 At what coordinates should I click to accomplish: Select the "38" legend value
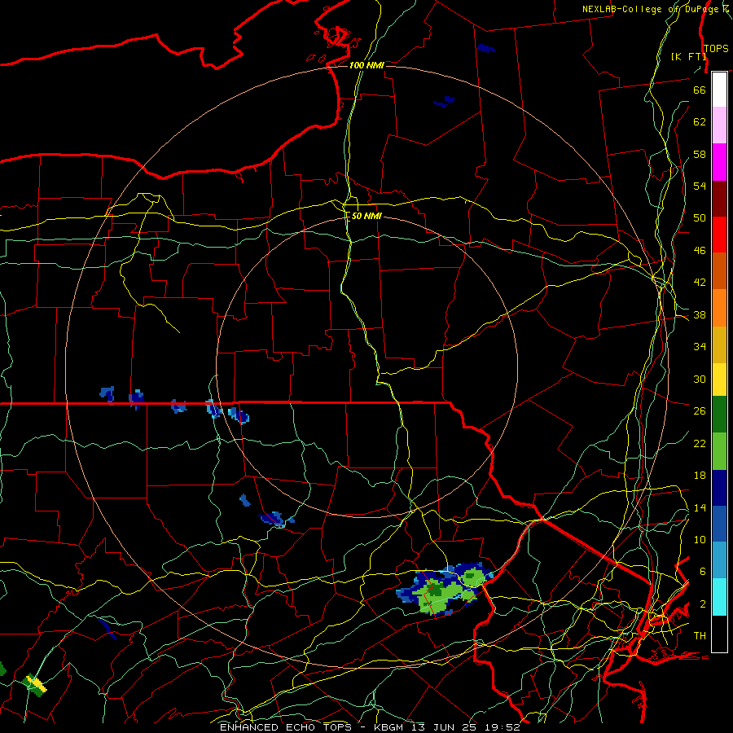tap(700, 314)
